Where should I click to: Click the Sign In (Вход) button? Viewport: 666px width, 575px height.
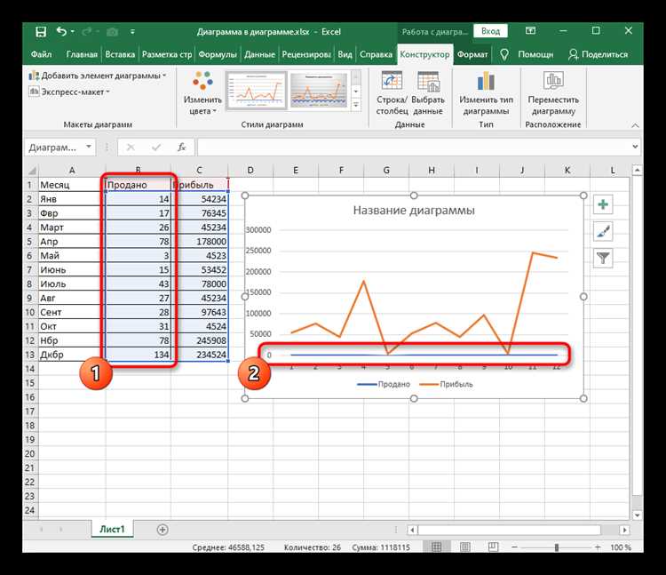coord(490,31)
